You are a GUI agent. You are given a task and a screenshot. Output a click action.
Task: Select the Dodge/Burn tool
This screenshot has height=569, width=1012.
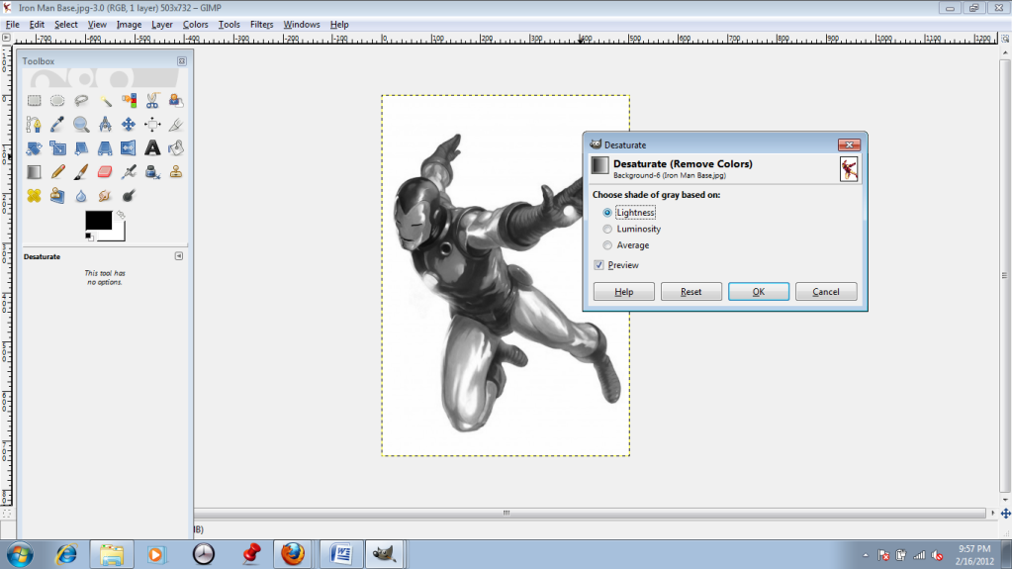(x=129, y=196)
